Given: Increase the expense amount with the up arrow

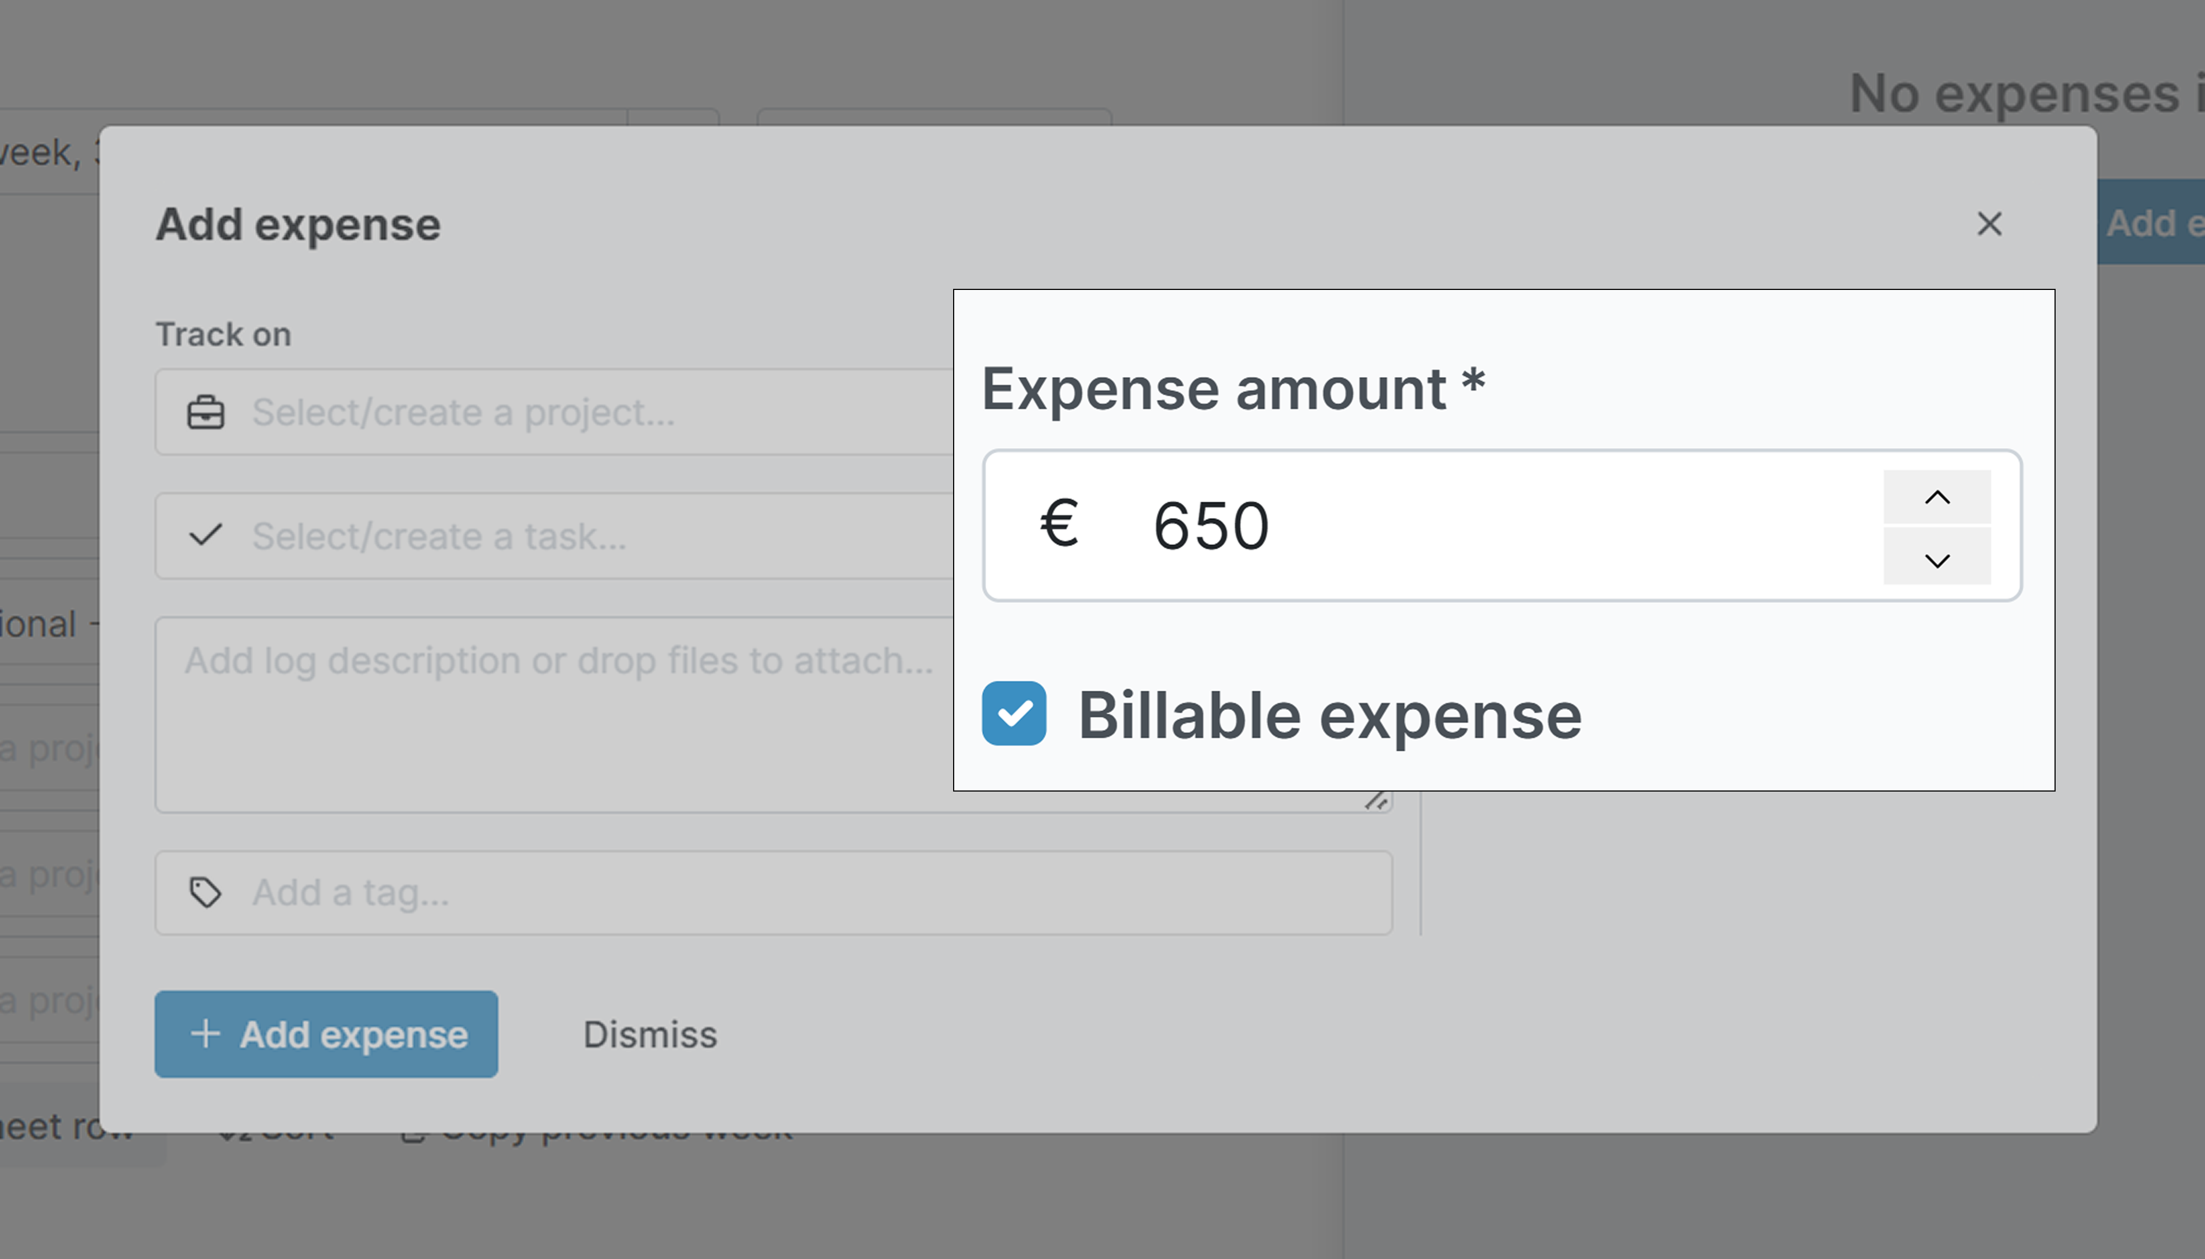Looking at the screenshot, I should click(1937, 497).
